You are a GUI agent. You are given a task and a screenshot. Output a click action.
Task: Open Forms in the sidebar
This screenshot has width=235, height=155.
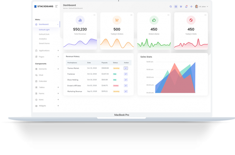click(x=41, y=93)
